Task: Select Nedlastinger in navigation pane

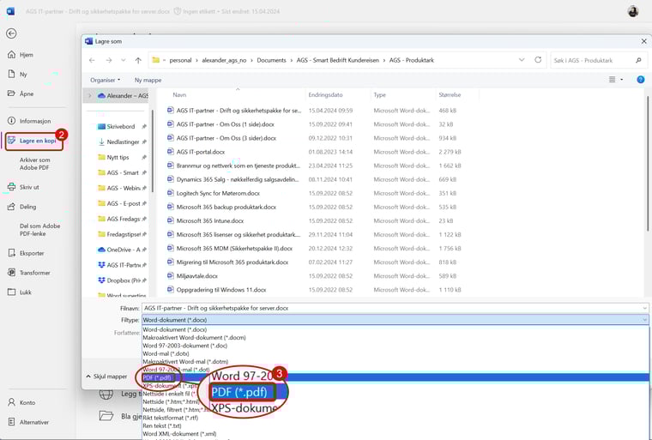Action: [x=123, y=142]
